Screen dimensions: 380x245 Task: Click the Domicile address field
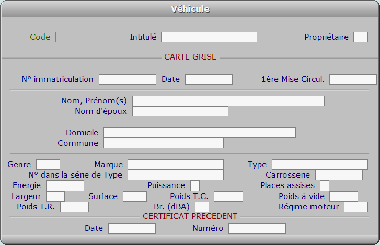coord(200,133)
